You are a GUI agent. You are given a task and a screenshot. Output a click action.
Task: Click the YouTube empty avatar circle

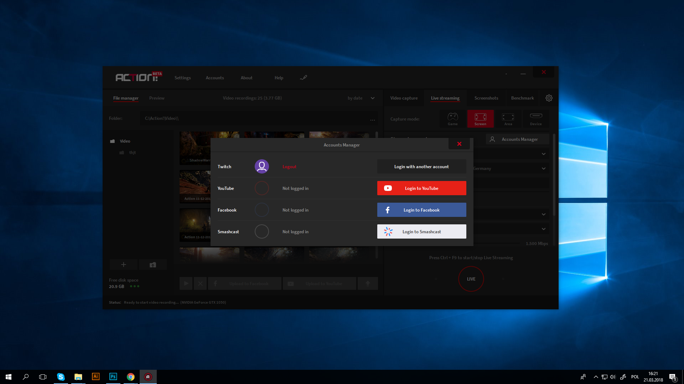click(x=261, y=188)
